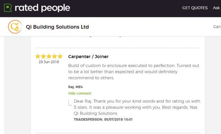Screen dimensions: 221x134
Task: Click the second yellow rating star
Action: click(44, 56)
